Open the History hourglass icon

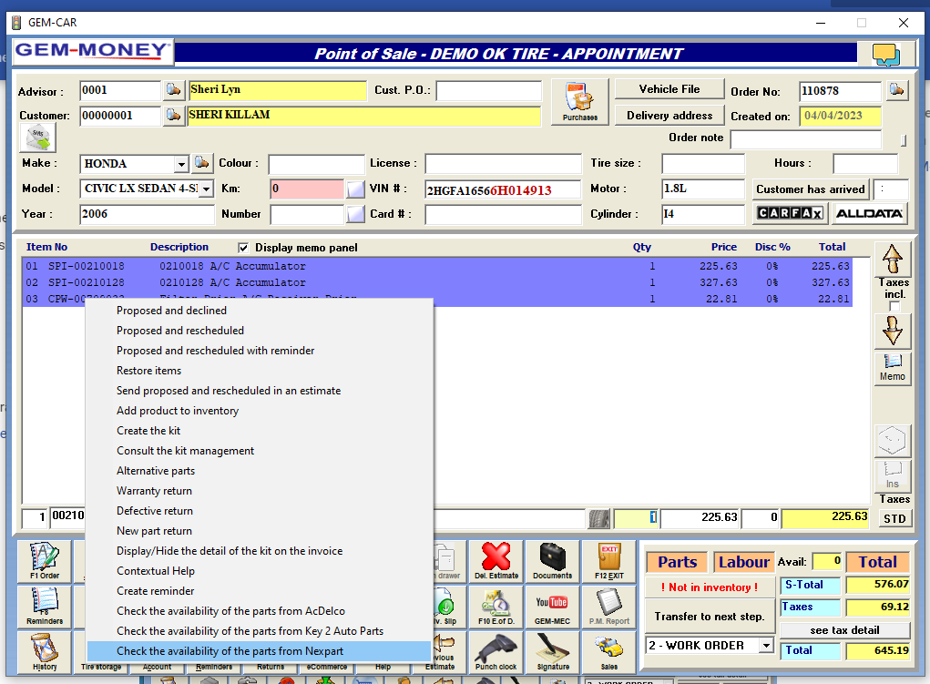point(45,651)
